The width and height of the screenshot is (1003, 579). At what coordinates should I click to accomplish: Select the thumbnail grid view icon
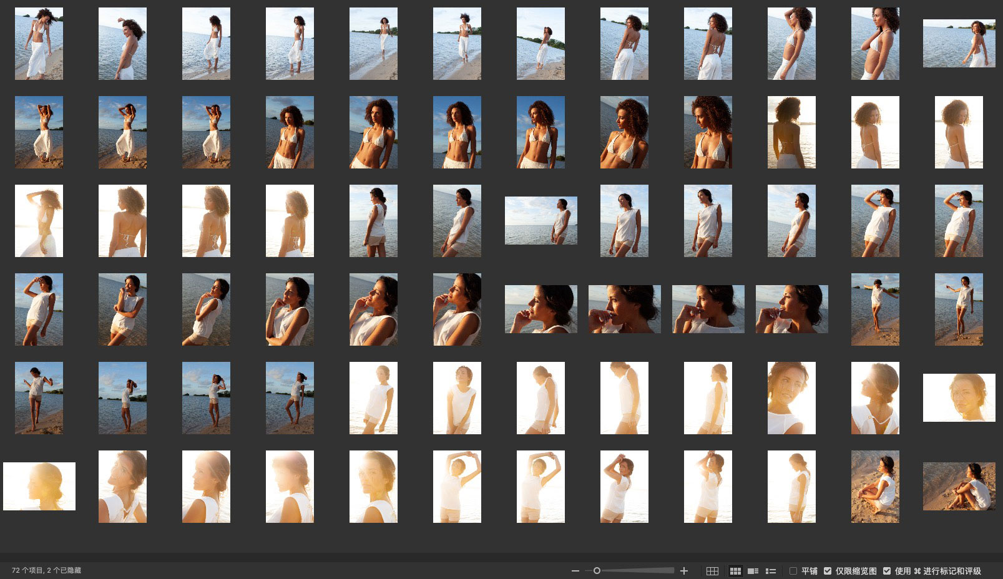click(x=735, y=571)
